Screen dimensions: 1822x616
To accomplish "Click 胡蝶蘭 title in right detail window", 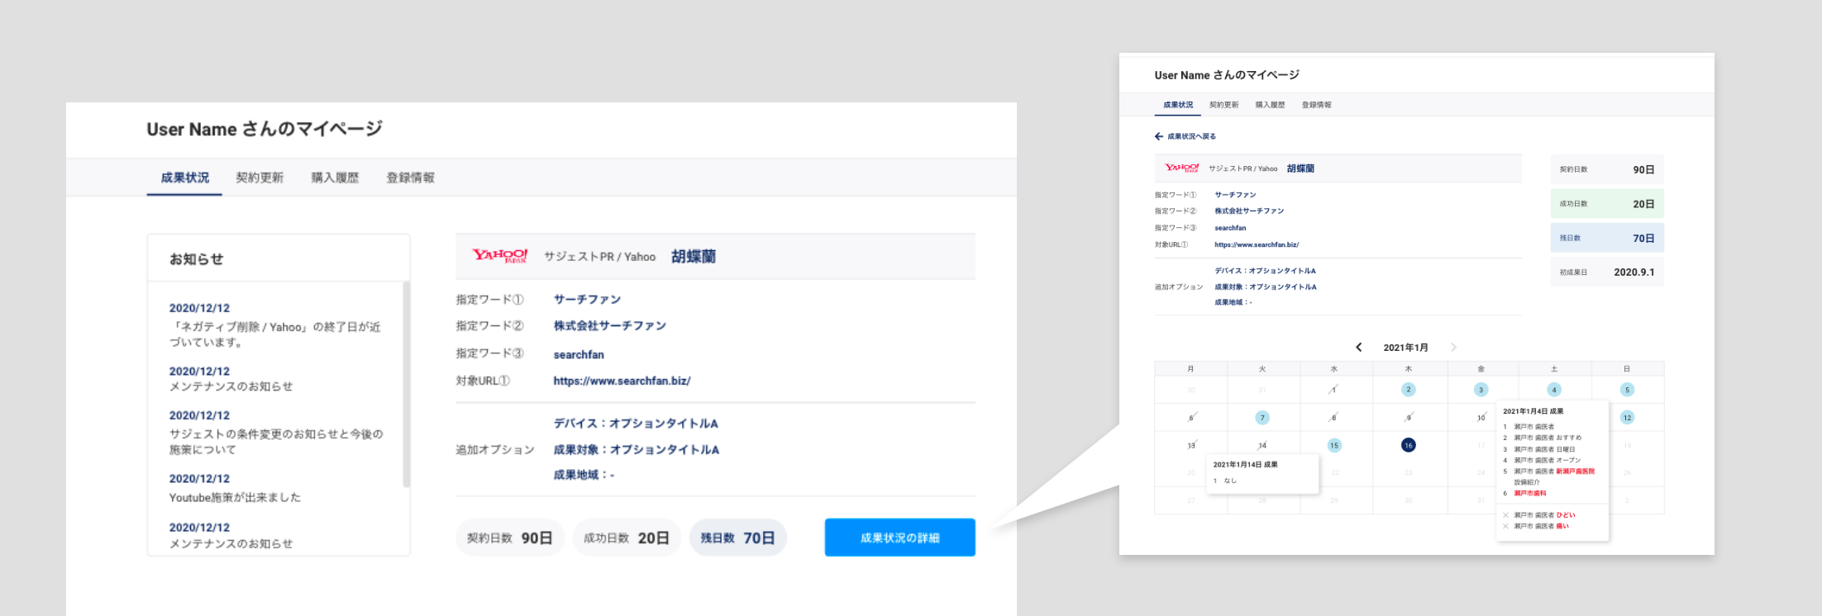I will tap(1300, 168).
